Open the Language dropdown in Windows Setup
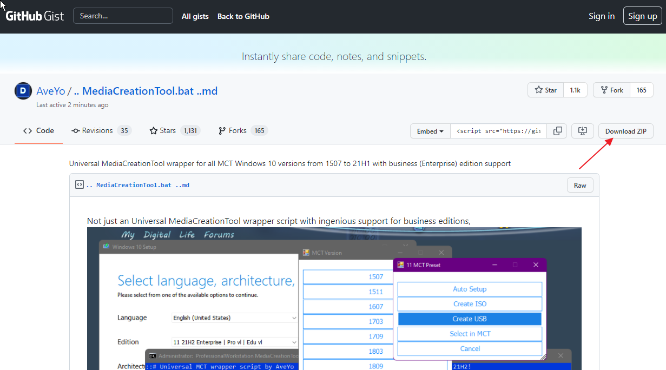Viewport: 666px width, 370px height. [234, 318]
